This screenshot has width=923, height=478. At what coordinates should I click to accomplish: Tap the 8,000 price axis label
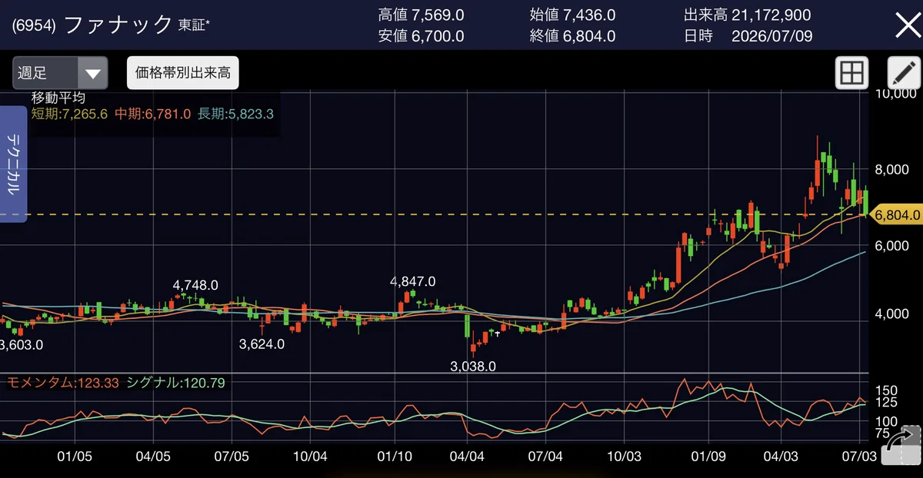click(893, 170)
